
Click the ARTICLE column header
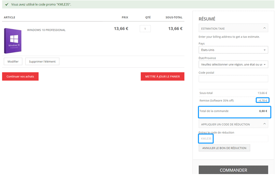[x=9, y=17]
